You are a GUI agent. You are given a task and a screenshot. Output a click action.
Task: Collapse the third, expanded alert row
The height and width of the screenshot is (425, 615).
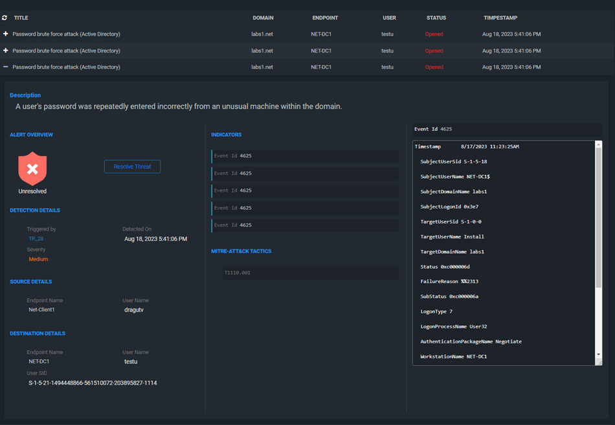coord(6,67)
